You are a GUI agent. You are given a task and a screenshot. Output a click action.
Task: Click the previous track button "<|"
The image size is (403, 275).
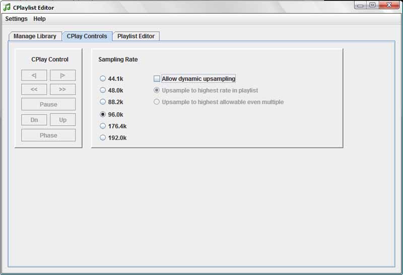coord(34,75)
